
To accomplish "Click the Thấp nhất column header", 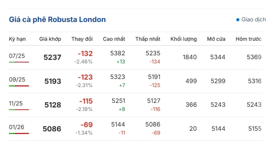I will point(148,39).
